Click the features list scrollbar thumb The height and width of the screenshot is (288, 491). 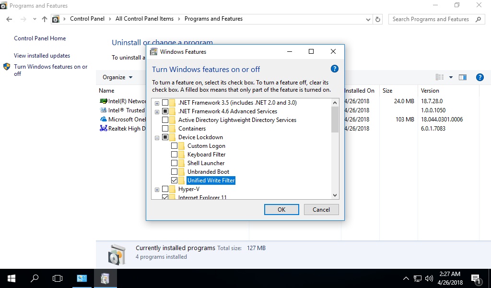pos(335,120)
